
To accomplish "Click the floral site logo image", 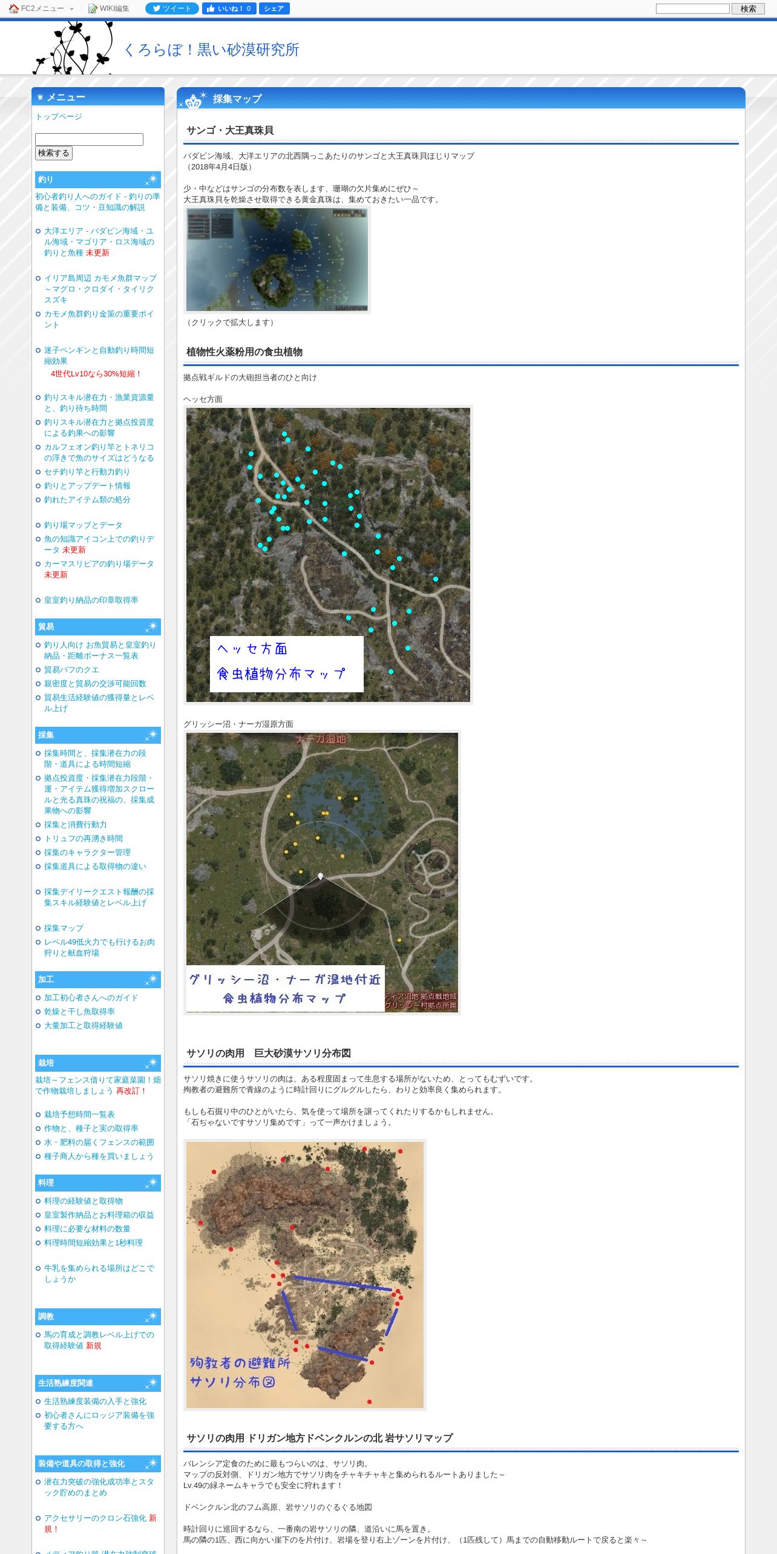I will coord(73,48).
